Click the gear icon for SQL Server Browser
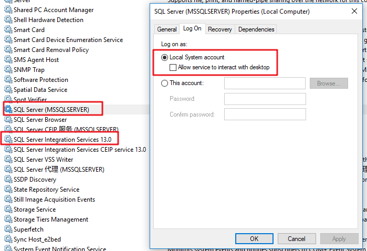 pos(8,120)
